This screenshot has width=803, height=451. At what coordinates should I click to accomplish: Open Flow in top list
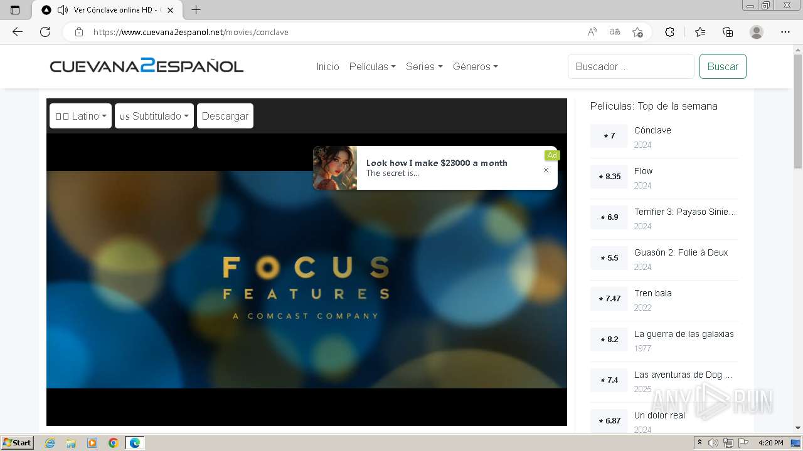[643, 171]
